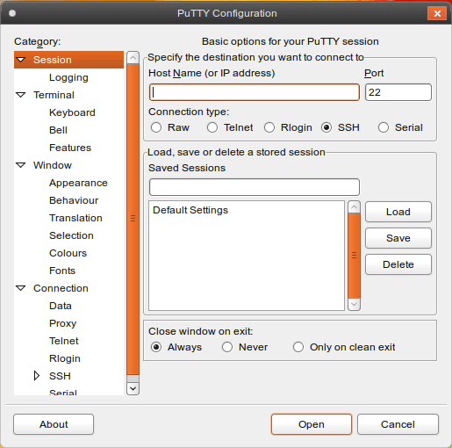Click the category tree scrollbar thumb

click(x=133, y=220)
